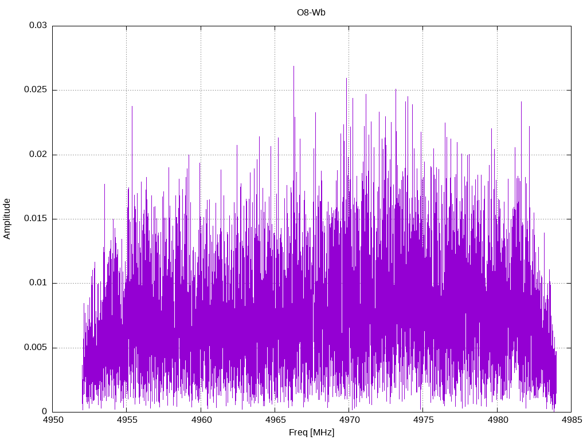Viewport: 587px width, 440px height.
Task: Click the 4950 x-axis tick label
Action: point(53,420)
